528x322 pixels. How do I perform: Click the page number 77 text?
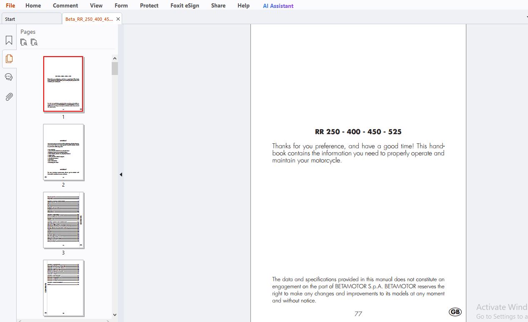358,314
